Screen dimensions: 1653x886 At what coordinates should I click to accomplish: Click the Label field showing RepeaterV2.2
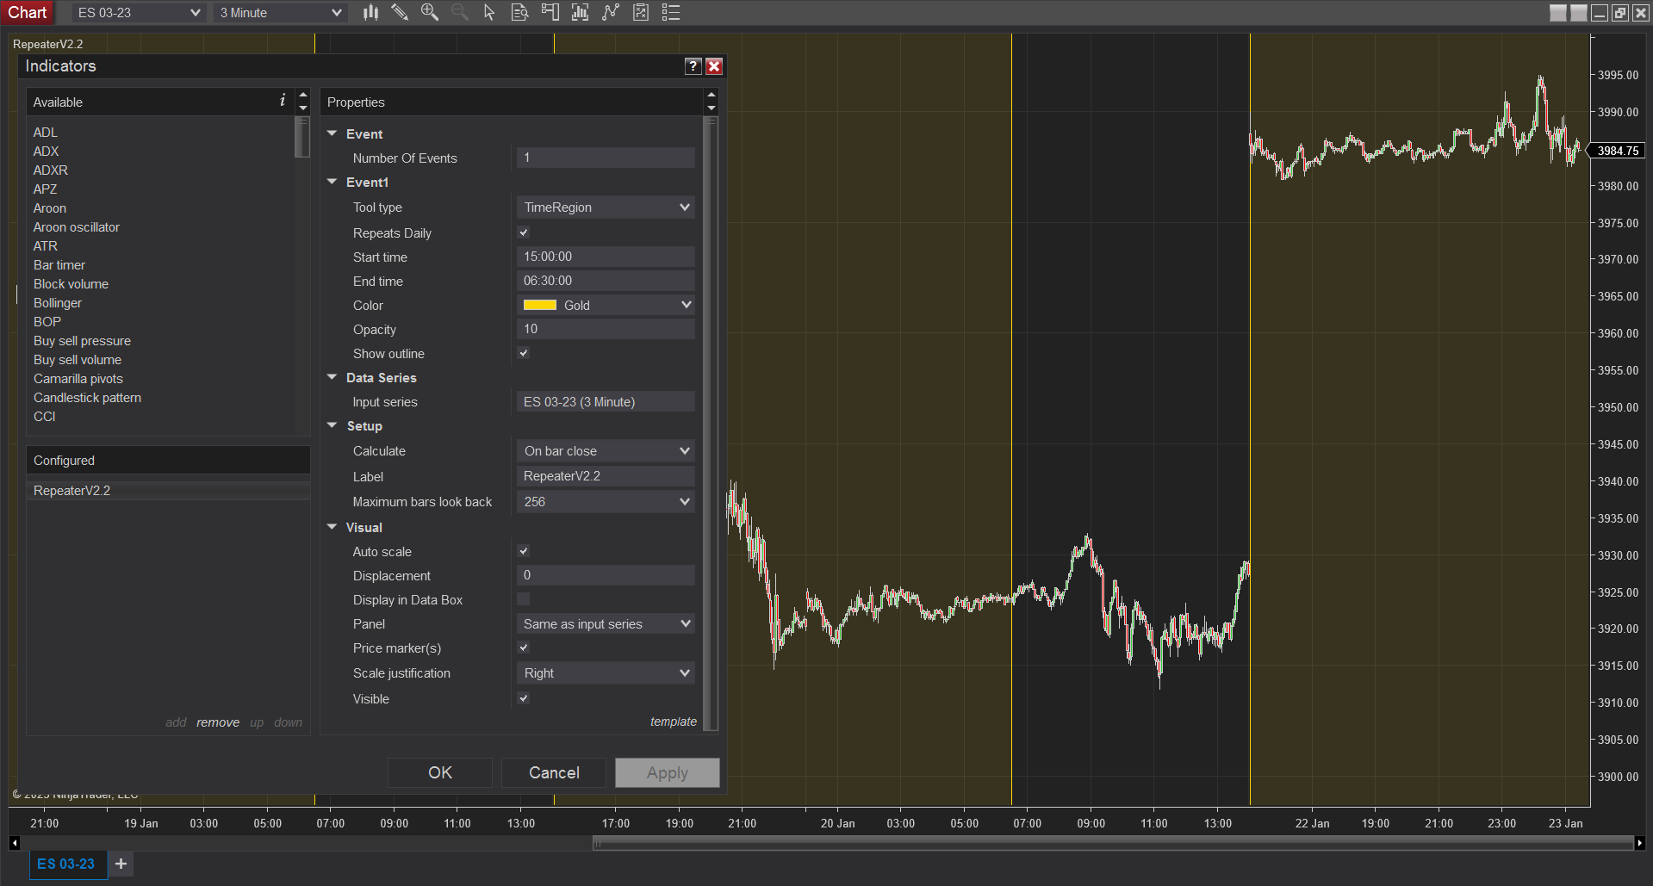tap(606, 476)
